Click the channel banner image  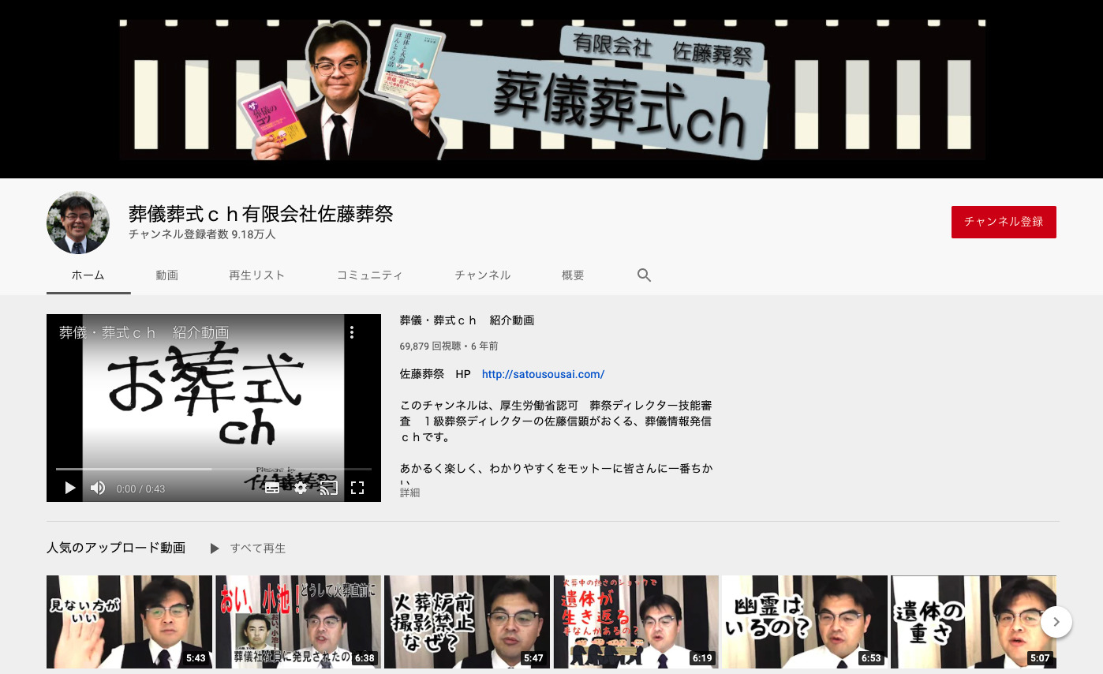coord(551,89)
